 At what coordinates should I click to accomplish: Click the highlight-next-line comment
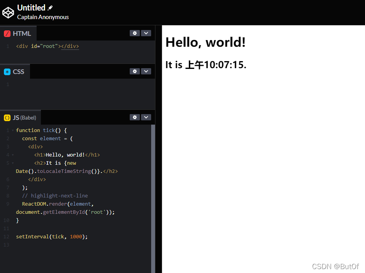point(55,196)
